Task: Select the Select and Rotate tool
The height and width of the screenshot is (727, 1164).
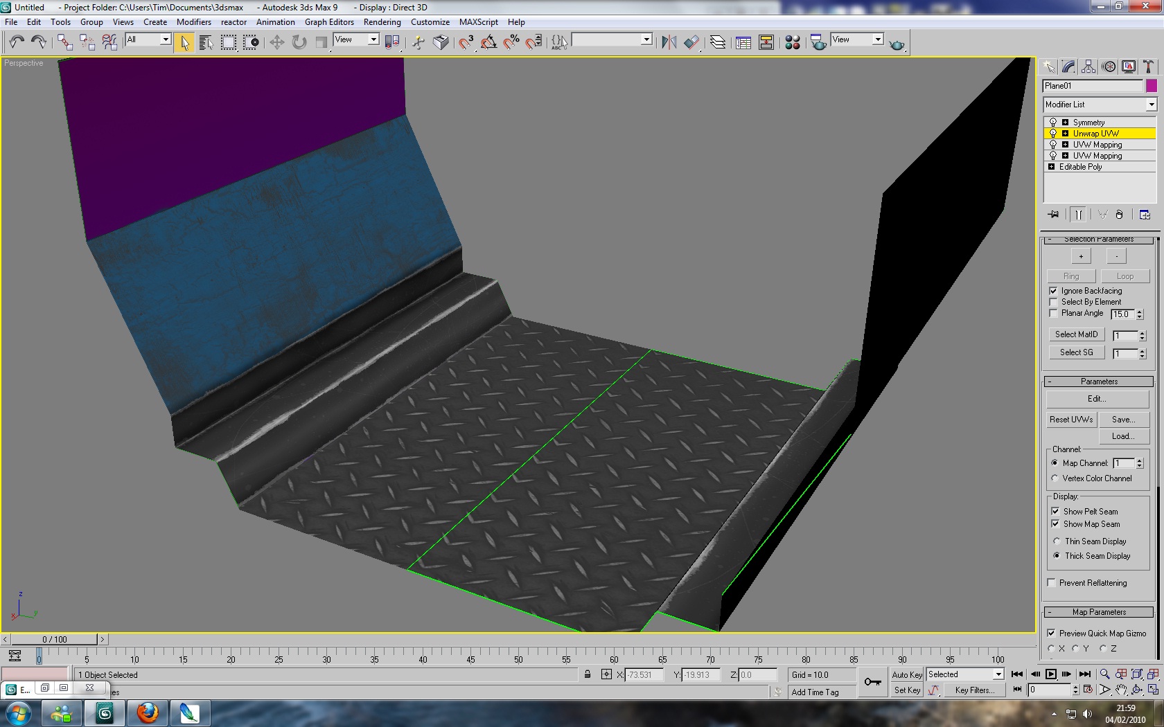Action: click(299, 42)
